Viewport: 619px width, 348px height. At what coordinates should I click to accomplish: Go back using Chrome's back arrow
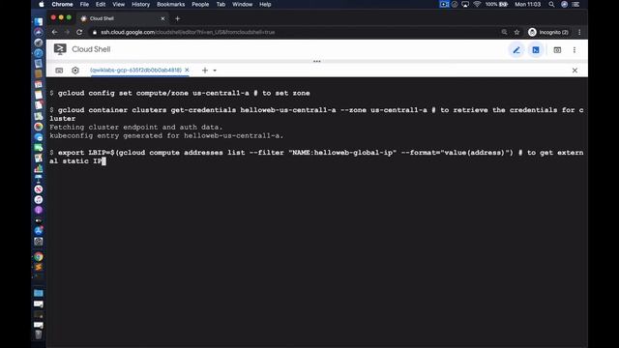click(54, 32)
